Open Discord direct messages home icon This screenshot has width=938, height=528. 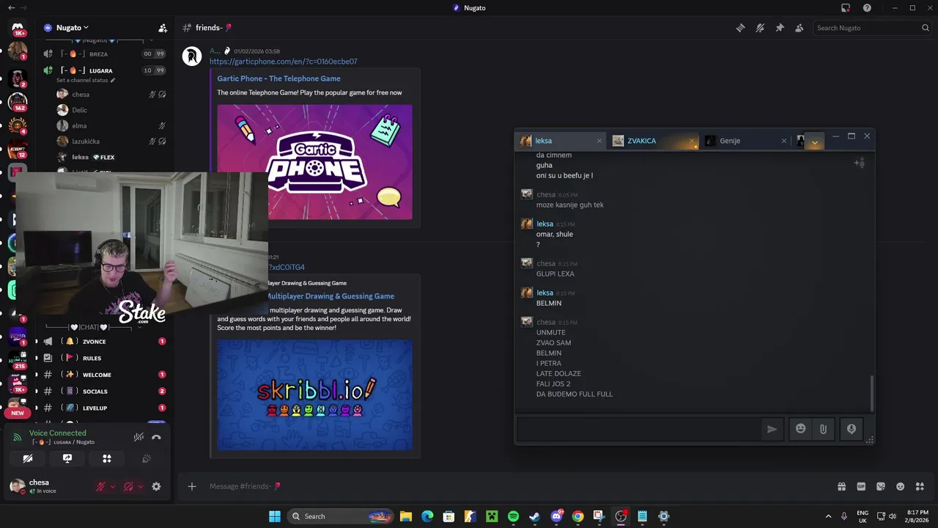[x=18, y=29]
